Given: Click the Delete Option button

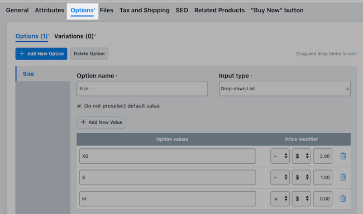Looking at the screenshot, I should click(x=89, y=53).
